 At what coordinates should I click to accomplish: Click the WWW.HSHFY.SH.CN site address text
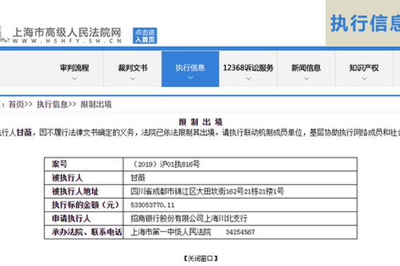click(67, 41)
